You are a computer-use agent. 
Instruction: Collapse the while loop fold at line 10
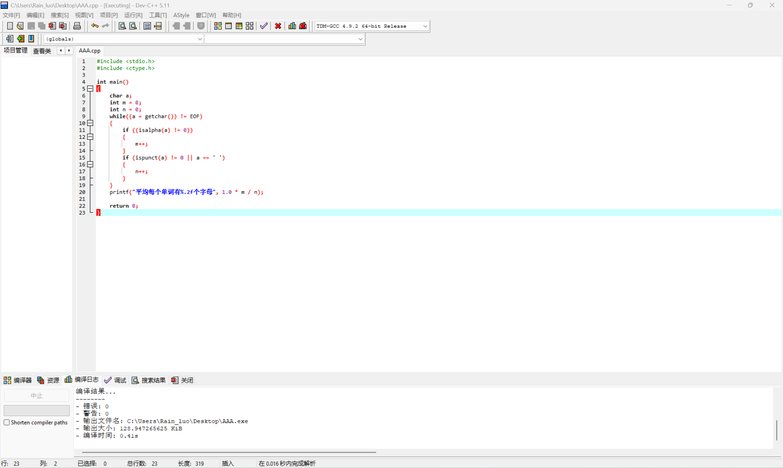pyautogui.click(x=91, y=123)
